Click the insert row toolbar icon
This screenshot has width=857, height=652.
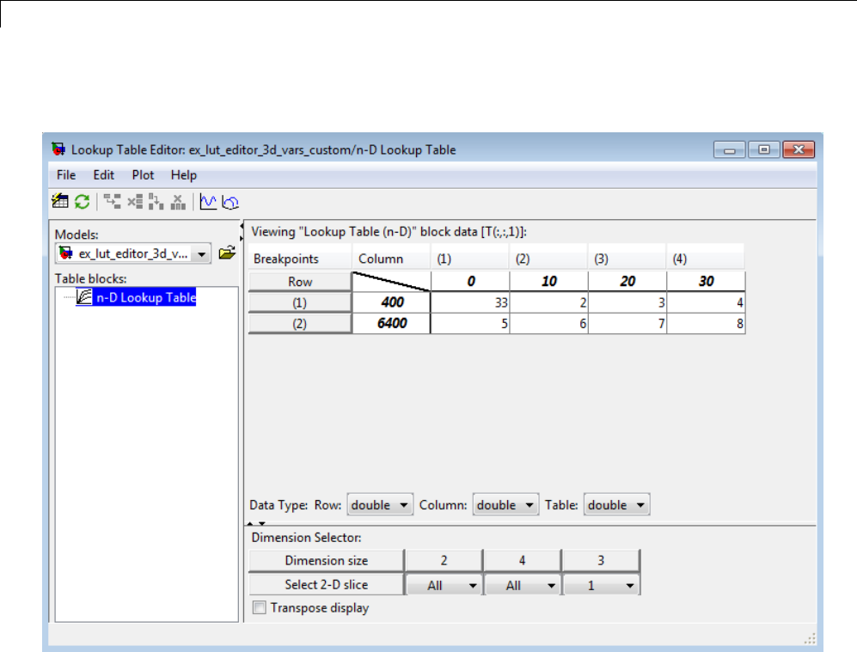click(x=112, y=202)
